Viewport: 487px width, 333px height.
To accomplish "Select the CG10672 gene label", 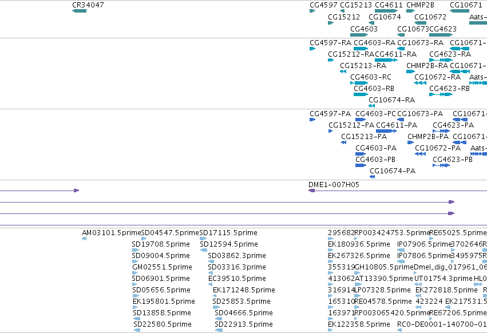I will [x=430, y=17].
